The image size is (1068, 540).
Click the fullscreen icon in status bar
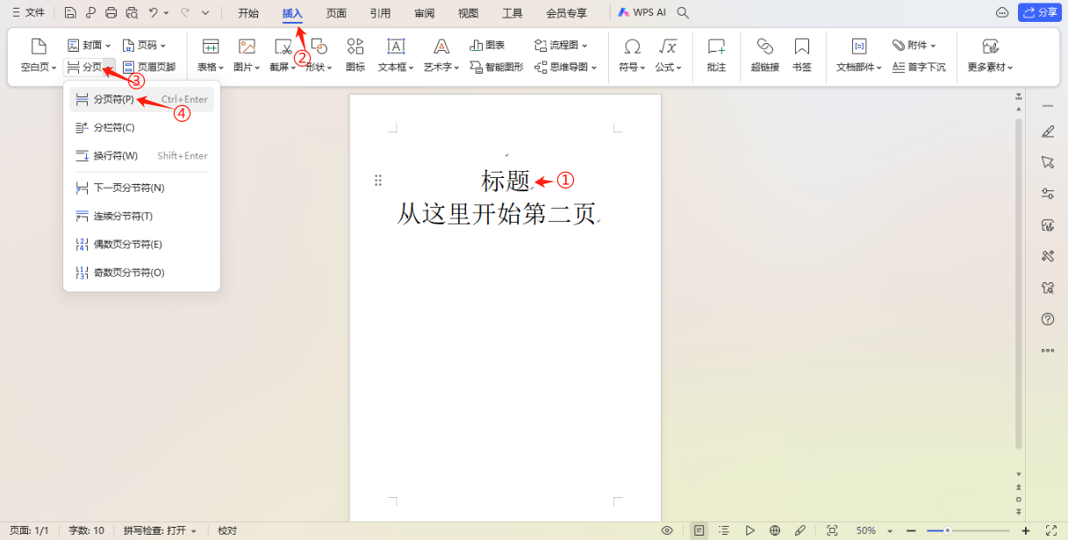coord(1050,530)
